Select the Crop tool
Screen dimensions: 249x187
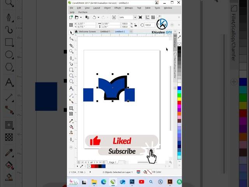click(71, 45)
